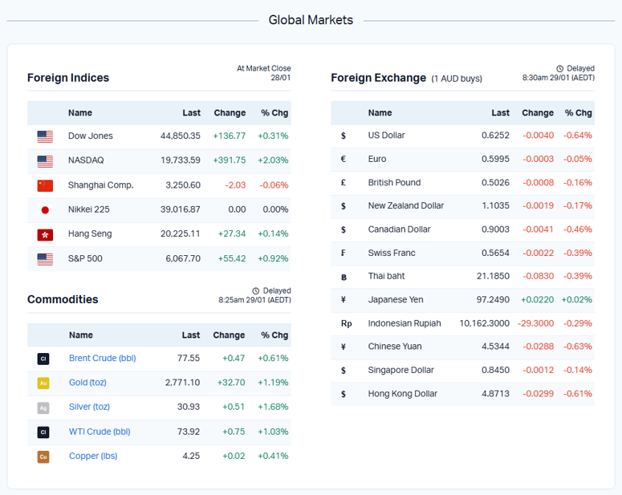The height and width of the screenshot is (495, 622).
Task: Click Shanghai Comp. percent change -0.06%
Action: (x=274, y=185)
